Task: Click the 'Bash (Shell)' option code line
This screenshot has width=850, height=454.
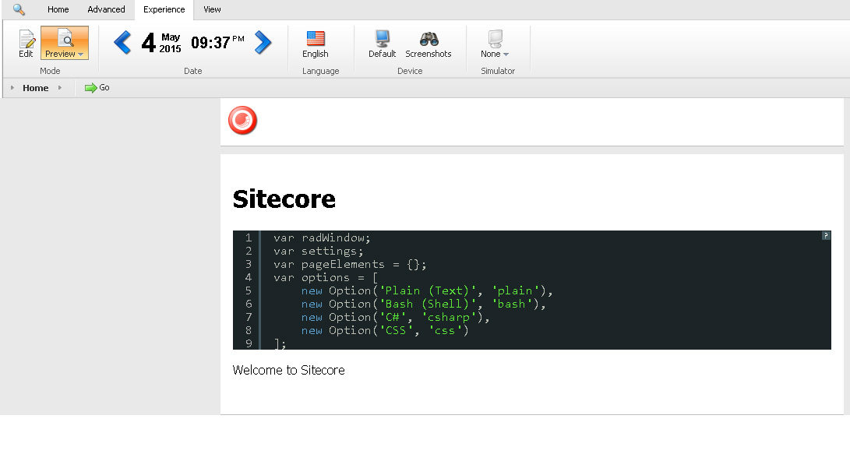Action: 423,304
